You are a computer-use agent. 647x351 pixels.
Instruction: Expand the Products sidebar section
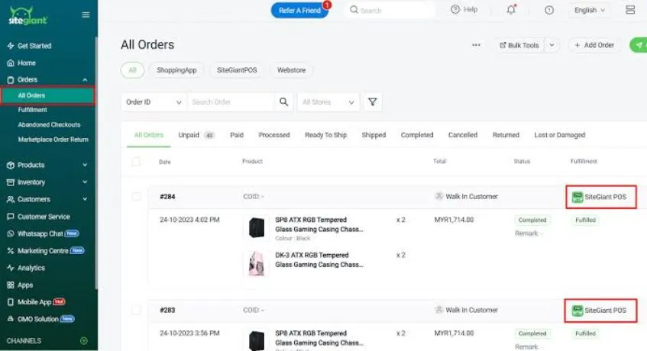coord(85,165)
